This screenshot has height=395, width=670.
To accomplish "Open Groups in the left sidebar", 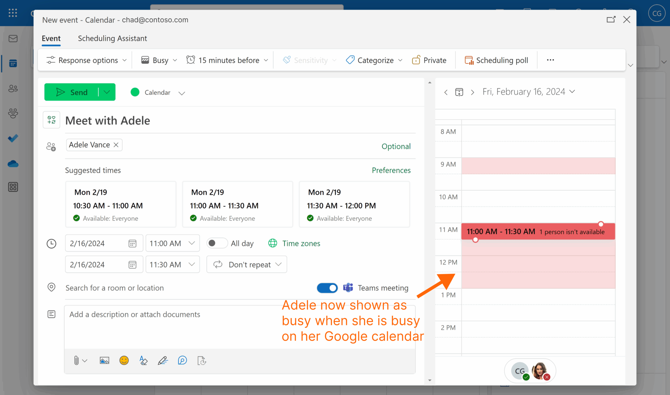I will [x=13, y=113].
